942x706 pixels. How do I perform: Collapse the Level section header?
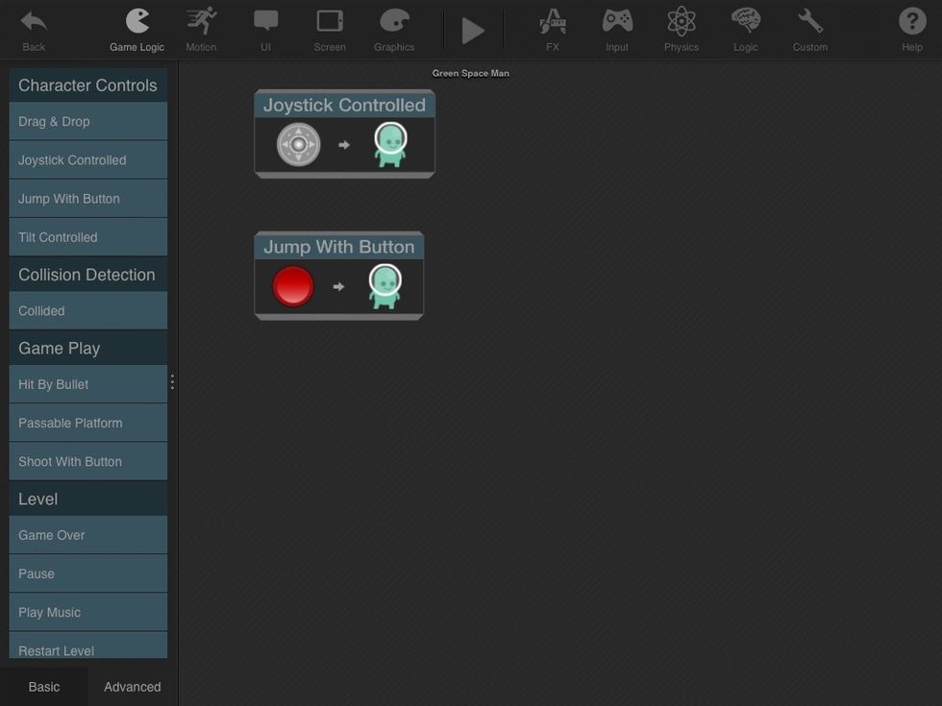pyautogui.click(x=87, y=498)
